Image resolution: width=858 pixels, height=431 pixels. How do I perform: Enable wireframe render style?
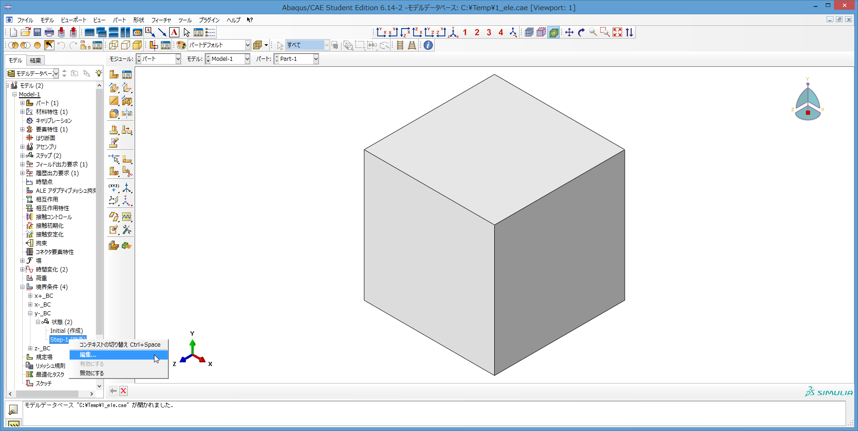pos(113,45)
